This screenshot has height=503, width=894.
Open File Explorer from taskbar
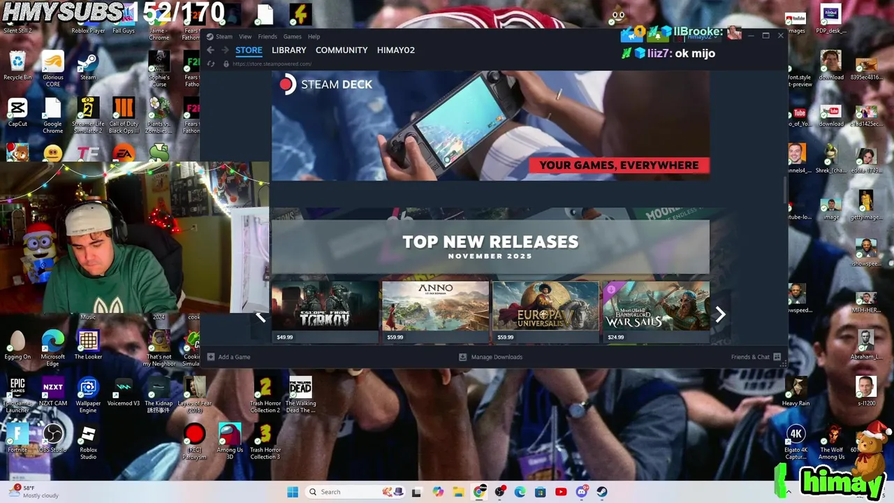(x=458, y=492)
